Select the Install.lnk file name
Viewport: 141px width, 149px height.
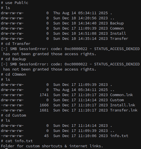[123, 105]
